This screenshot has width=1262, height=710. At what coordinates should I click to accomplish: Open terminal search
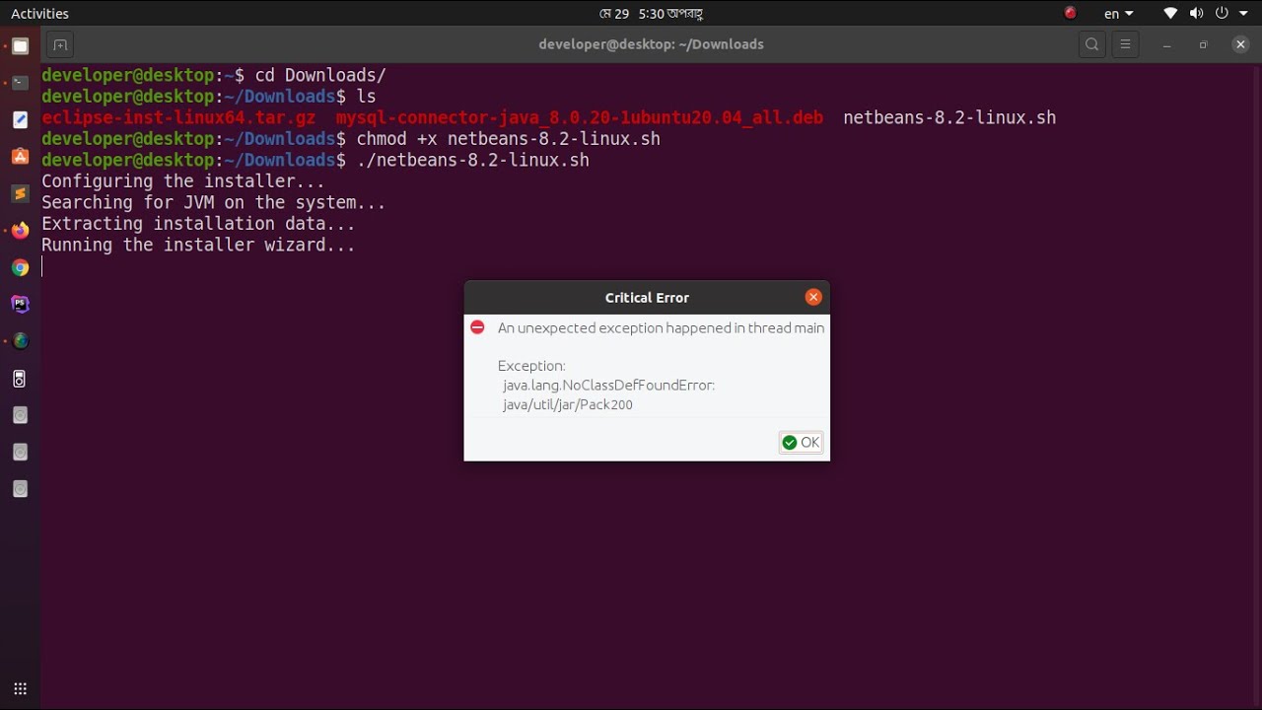pos(1091,44)
